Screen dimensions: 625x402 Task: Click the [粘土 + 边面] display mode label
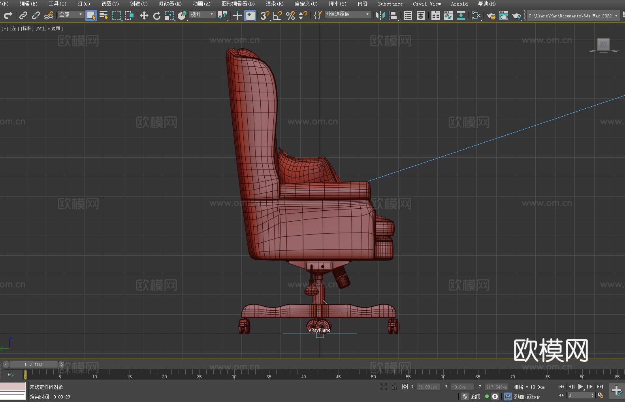point(49,28)
